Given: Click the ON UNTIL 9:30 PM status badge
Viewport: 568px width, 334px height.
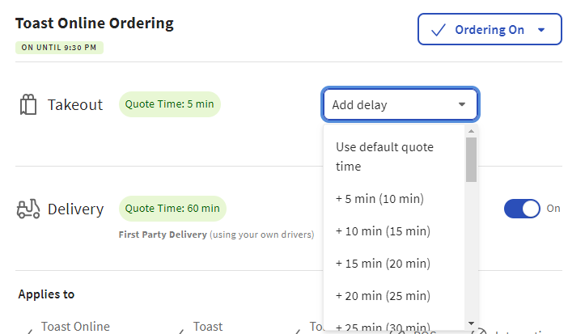Looking at the screenshot, I should coord(59,48).
